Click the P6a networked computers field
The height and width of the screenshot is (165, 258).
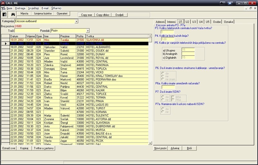click(x=168, y=87)
